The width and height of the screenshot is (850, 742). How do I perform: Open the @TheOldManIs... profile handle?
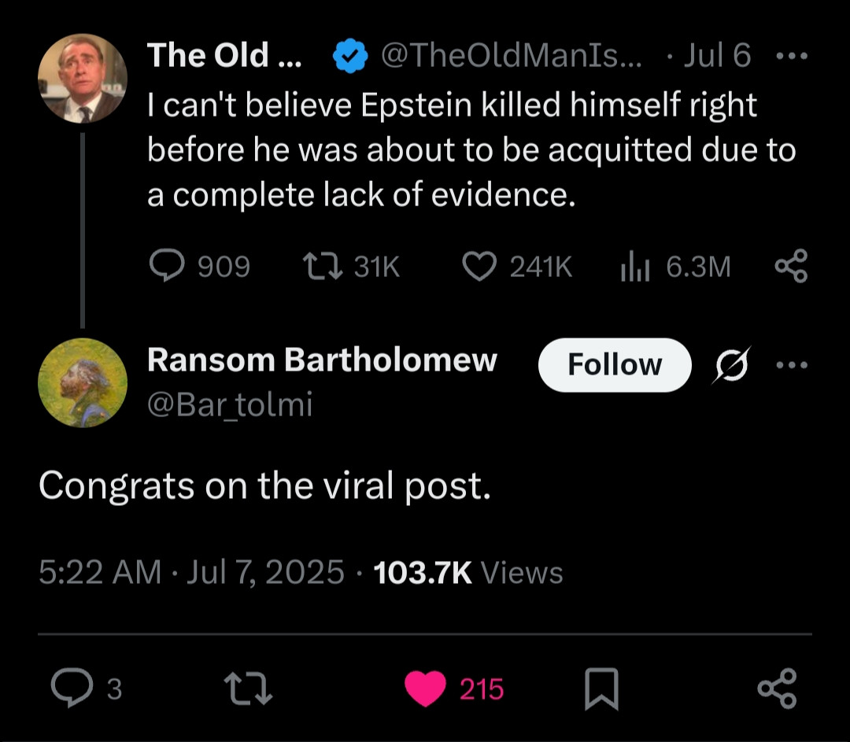[x=511, y=56]
